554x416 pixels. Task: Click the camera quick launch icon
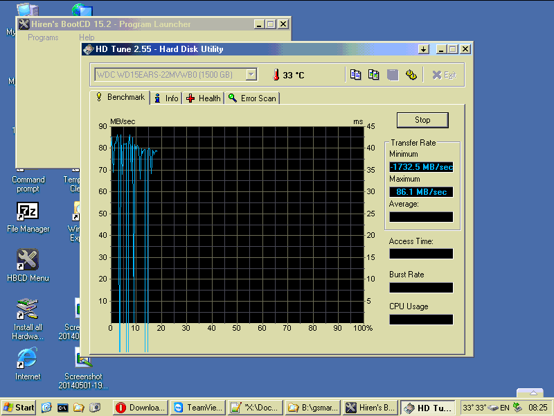pyautogui.click(x=95, y=408)
